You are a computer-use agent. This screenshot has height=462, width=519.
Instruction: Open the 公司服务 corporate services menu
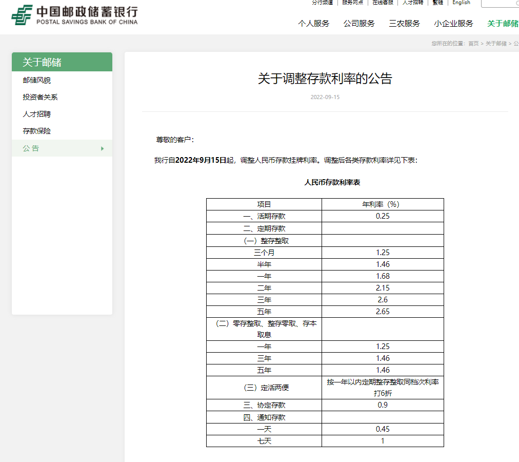360,24
